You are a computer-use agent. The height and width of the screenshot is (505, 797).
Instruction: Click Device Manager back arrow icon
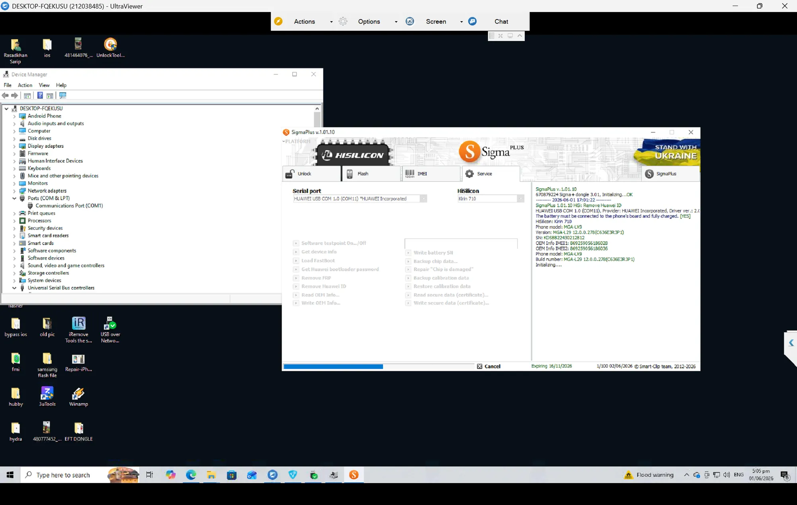[x=5, y=96]
